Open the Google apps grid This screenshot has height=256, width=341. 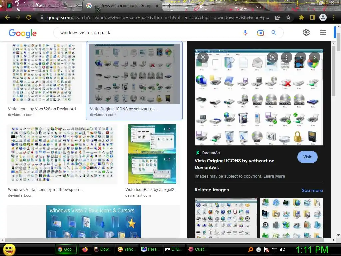[x=323, y=32]
